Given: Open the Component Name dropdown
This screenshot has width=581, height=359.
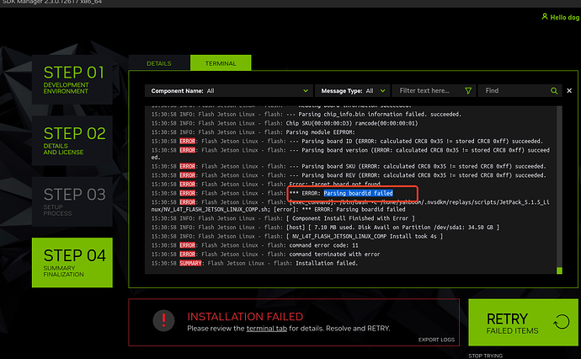Looking at the screenshot, I should point(229,91).
